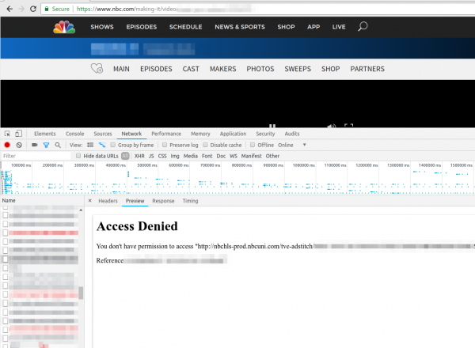475x348 pixels.
Task: Open the Elements tab
Action: [x=45, y=134]
